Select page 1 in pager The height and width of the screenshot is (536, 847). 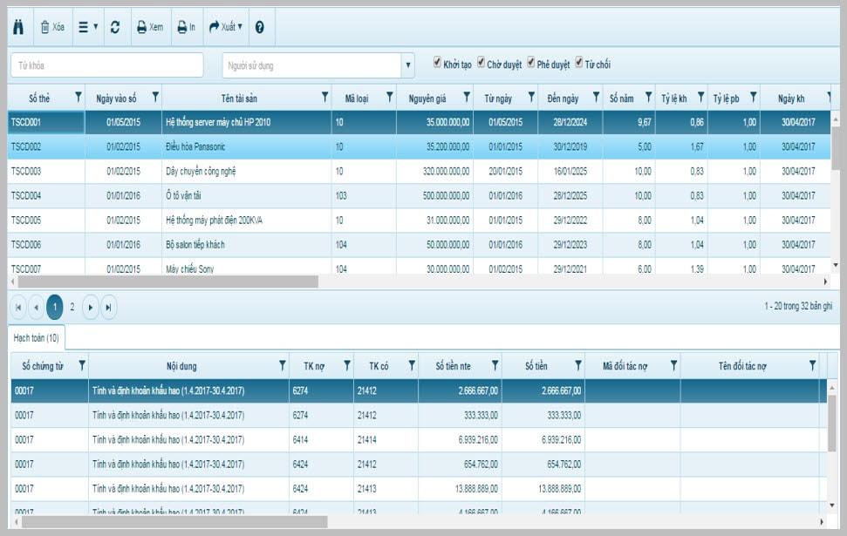pyautogui.click(x=55, y=307)
